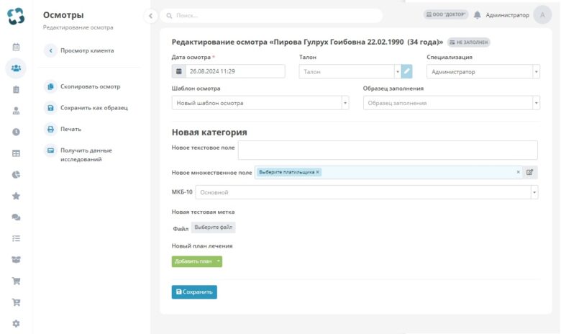The image size is (561, 334).
Task: Open the task checklist icon in sidebar
Action: tap(16, 238)
